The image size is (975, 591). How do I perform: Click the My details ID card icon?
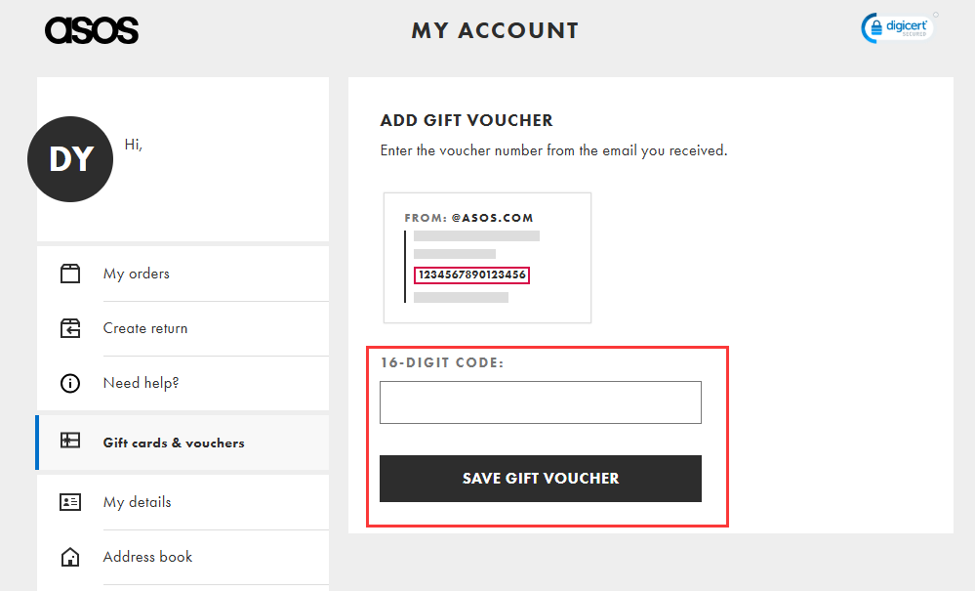[x=70, y=502]
